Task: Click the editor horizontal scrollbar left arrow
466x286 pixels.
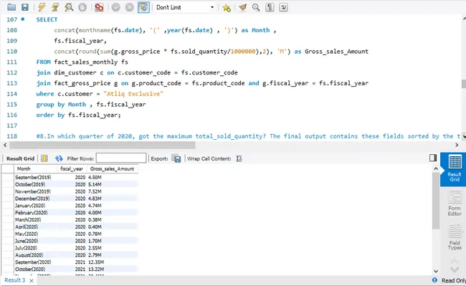Action: 5,145
